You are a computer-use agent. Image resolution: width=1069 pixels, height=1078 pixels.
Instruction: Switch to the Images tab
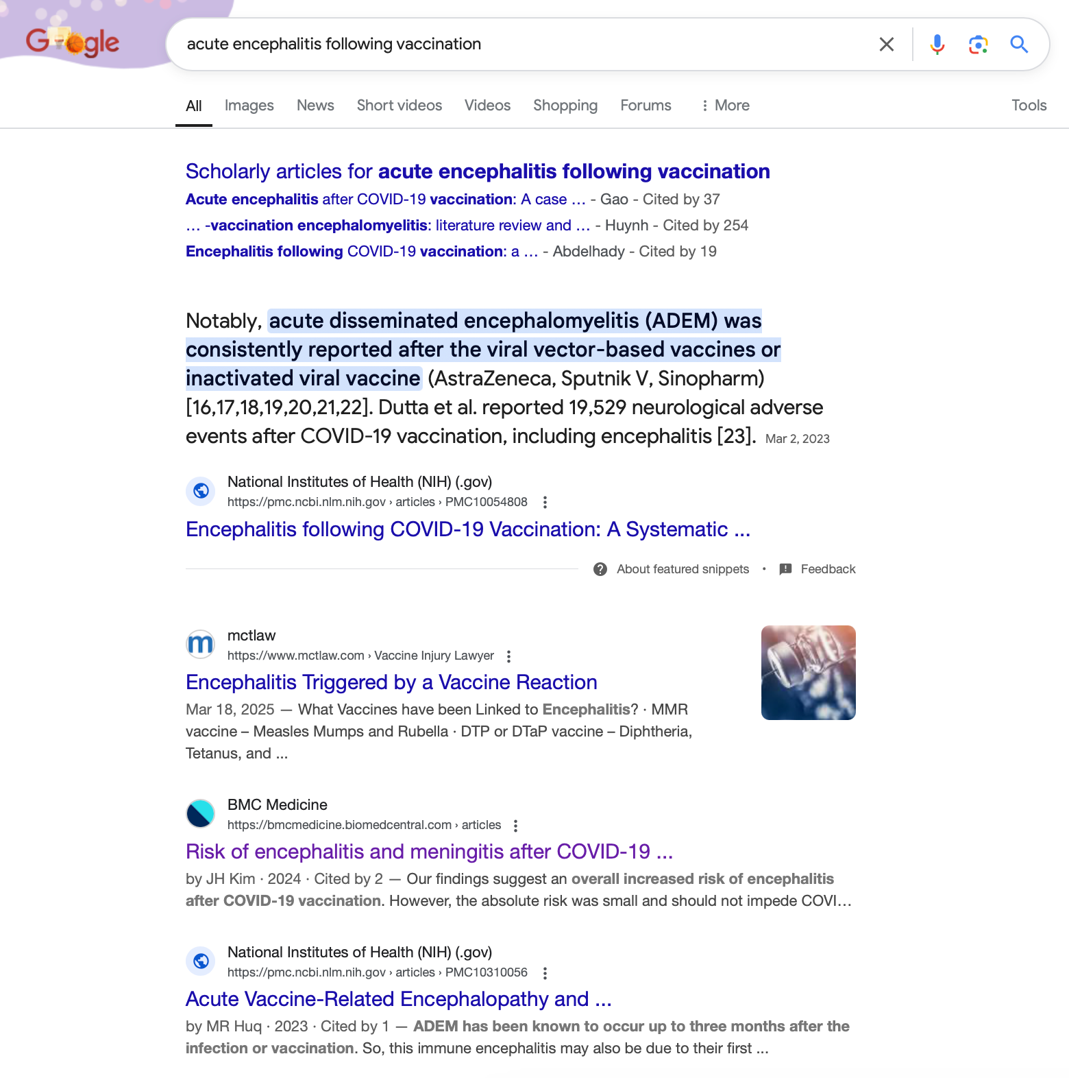[249, 106]
